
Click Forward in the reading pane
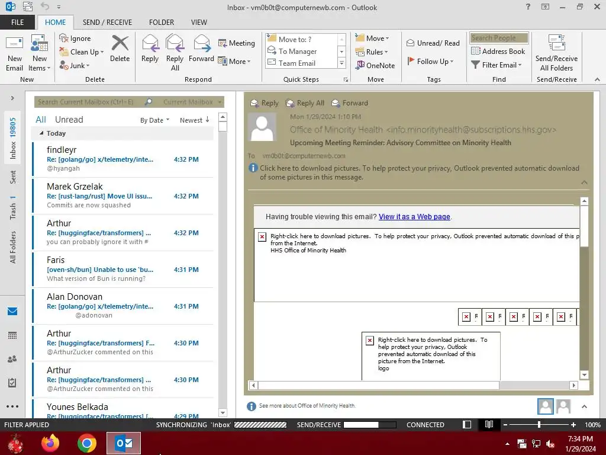point(350,103)
